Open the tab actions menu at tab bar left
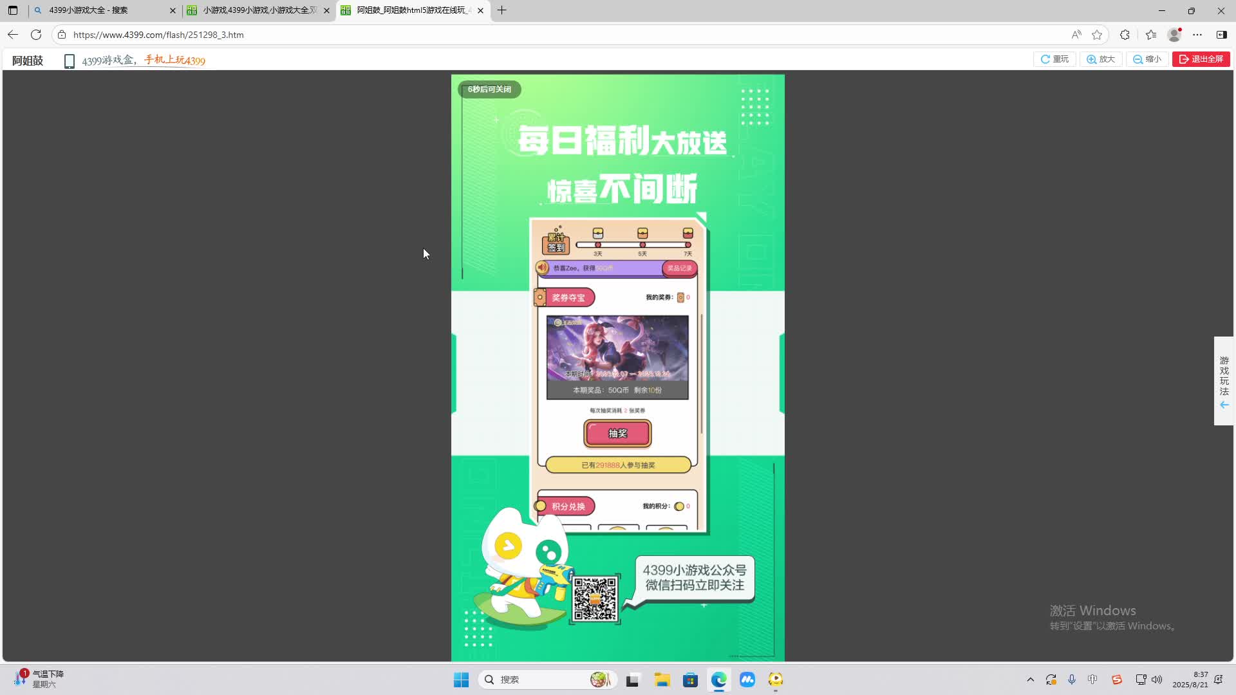 [12, 10]
